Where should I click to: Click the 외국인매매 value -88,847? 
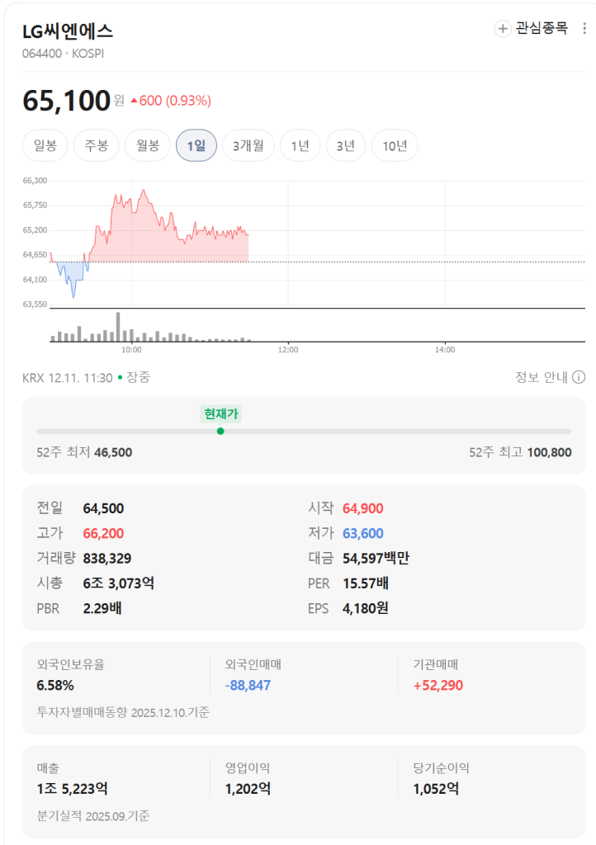pyautogui.click(x=248, y=685)
